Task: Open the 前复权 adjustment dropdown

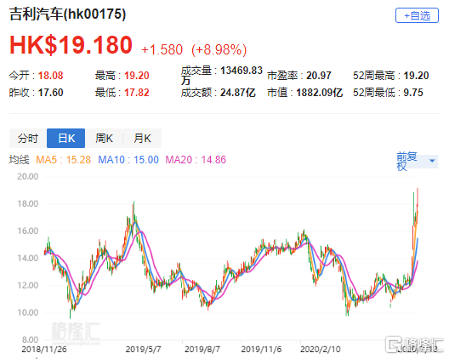Action: 417,161
